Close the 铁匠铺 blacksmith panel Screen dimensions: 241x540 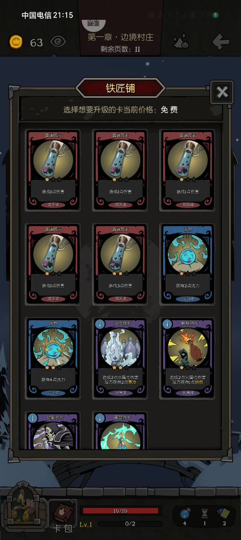click(222, 92)
